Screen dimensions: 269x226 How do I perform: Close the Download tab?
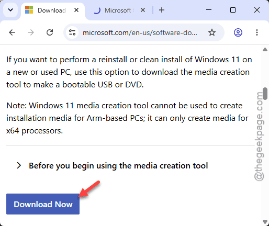76,10
